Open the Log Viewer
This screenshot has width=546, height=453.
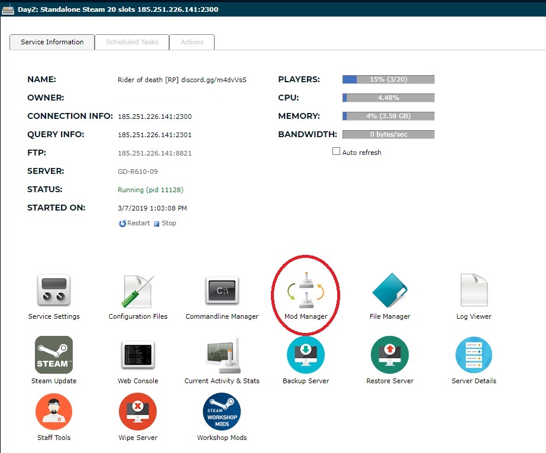point(474,291)
